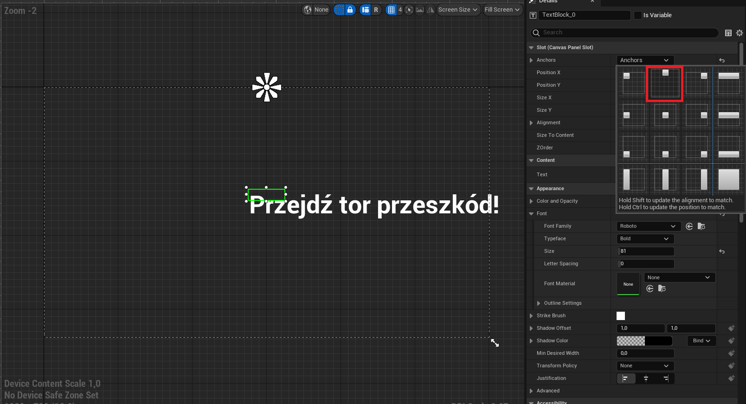Viewport: 746px width, 404px height.
Task: Toggle the Is Variable checkbox
Action: click(x=638, y=15)
